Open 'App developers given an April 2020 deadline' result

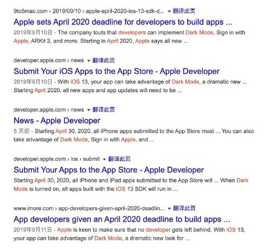[x=122, y=219]
